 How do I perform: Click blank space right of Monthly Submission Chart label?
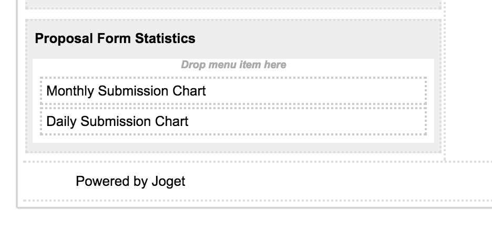[315, 91]
